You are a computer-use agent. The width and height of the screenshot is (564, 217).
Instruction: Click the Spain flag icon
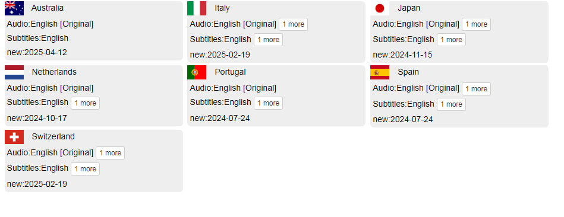(380, 72)
